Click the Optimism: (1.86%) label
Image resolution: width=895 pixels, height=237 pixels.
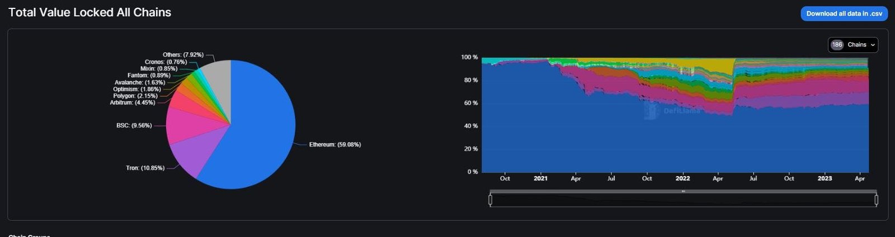[137, 89]
